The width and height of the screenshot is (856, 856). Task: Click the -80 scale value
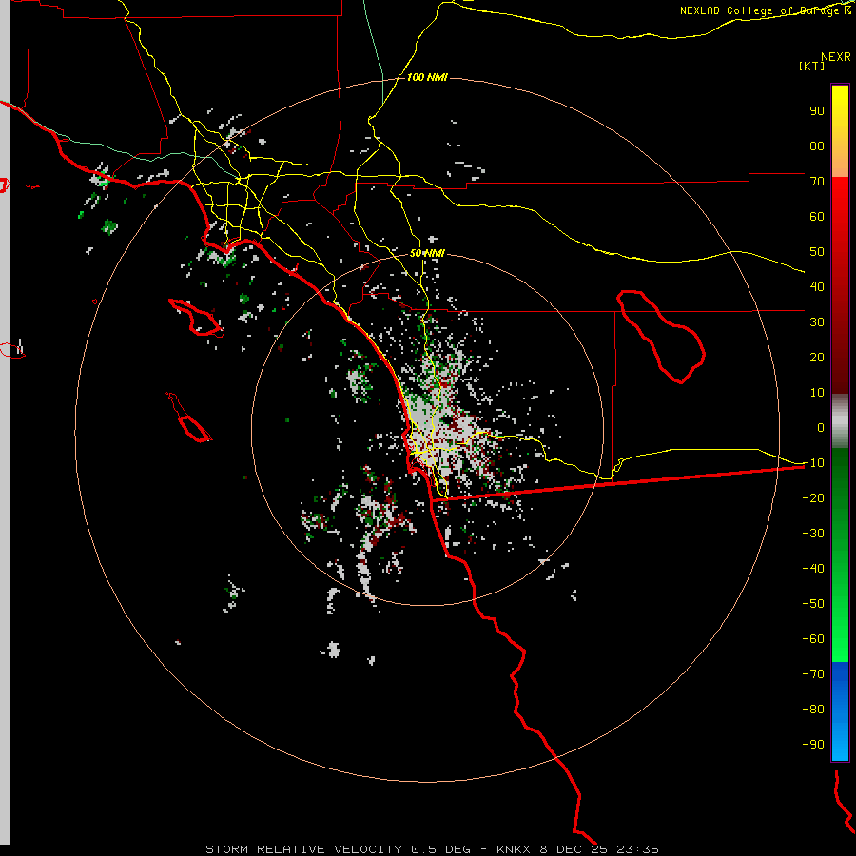(x=813, y=710)
